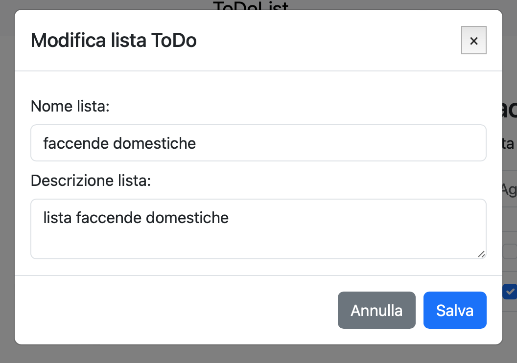Click the textarea resize grip handle

pyautogui.click(x=482, y=254)
